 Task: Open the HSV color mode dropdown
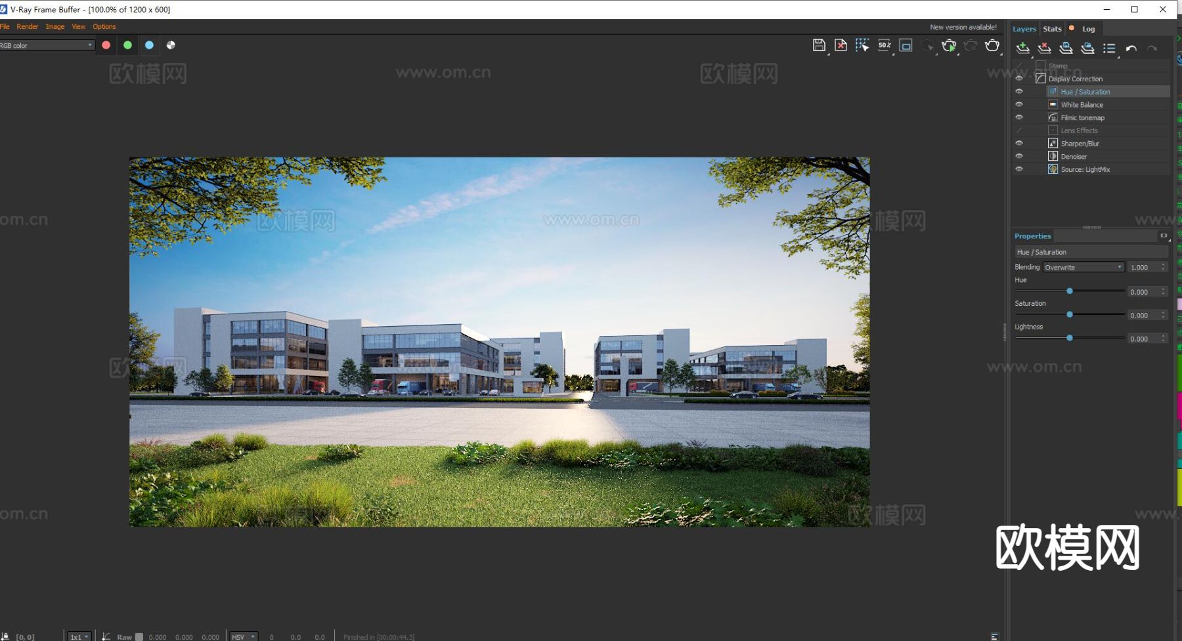point(242,636)
